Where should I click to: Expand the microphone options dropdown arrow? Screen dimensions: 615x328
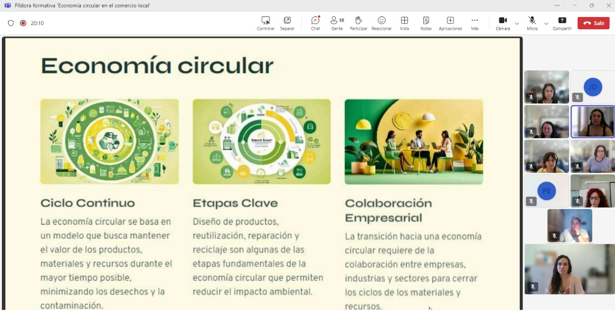point(546,23)
